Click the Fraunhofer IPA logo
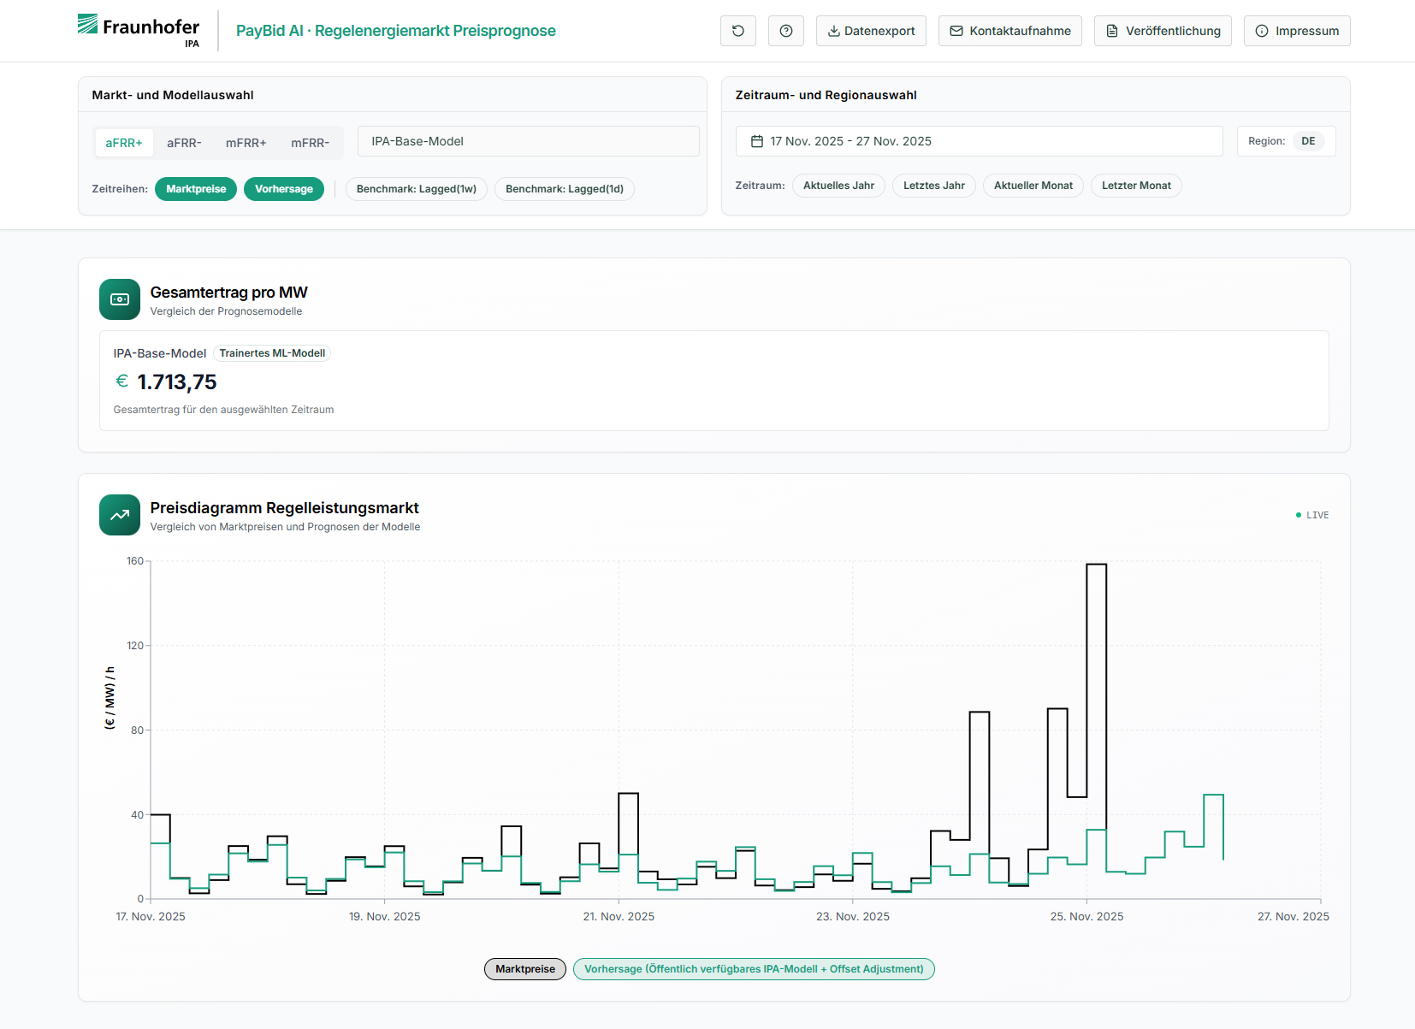1415x1029 pixels. [x=139, y=31]
